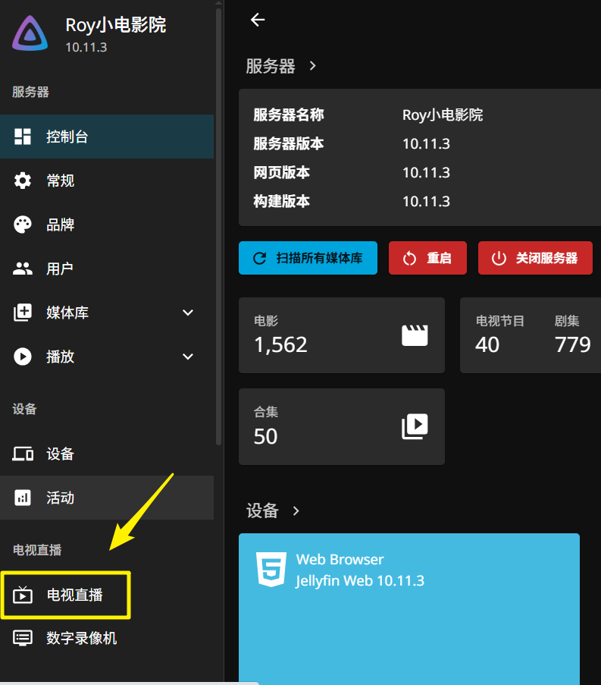Go back using the arrow icon
This screenshot has height=685, width=601.
click(x=258, y=20)
